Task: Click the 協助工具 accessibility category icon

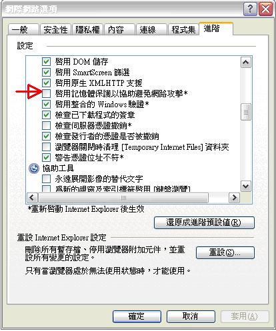Action: point(34,168)
